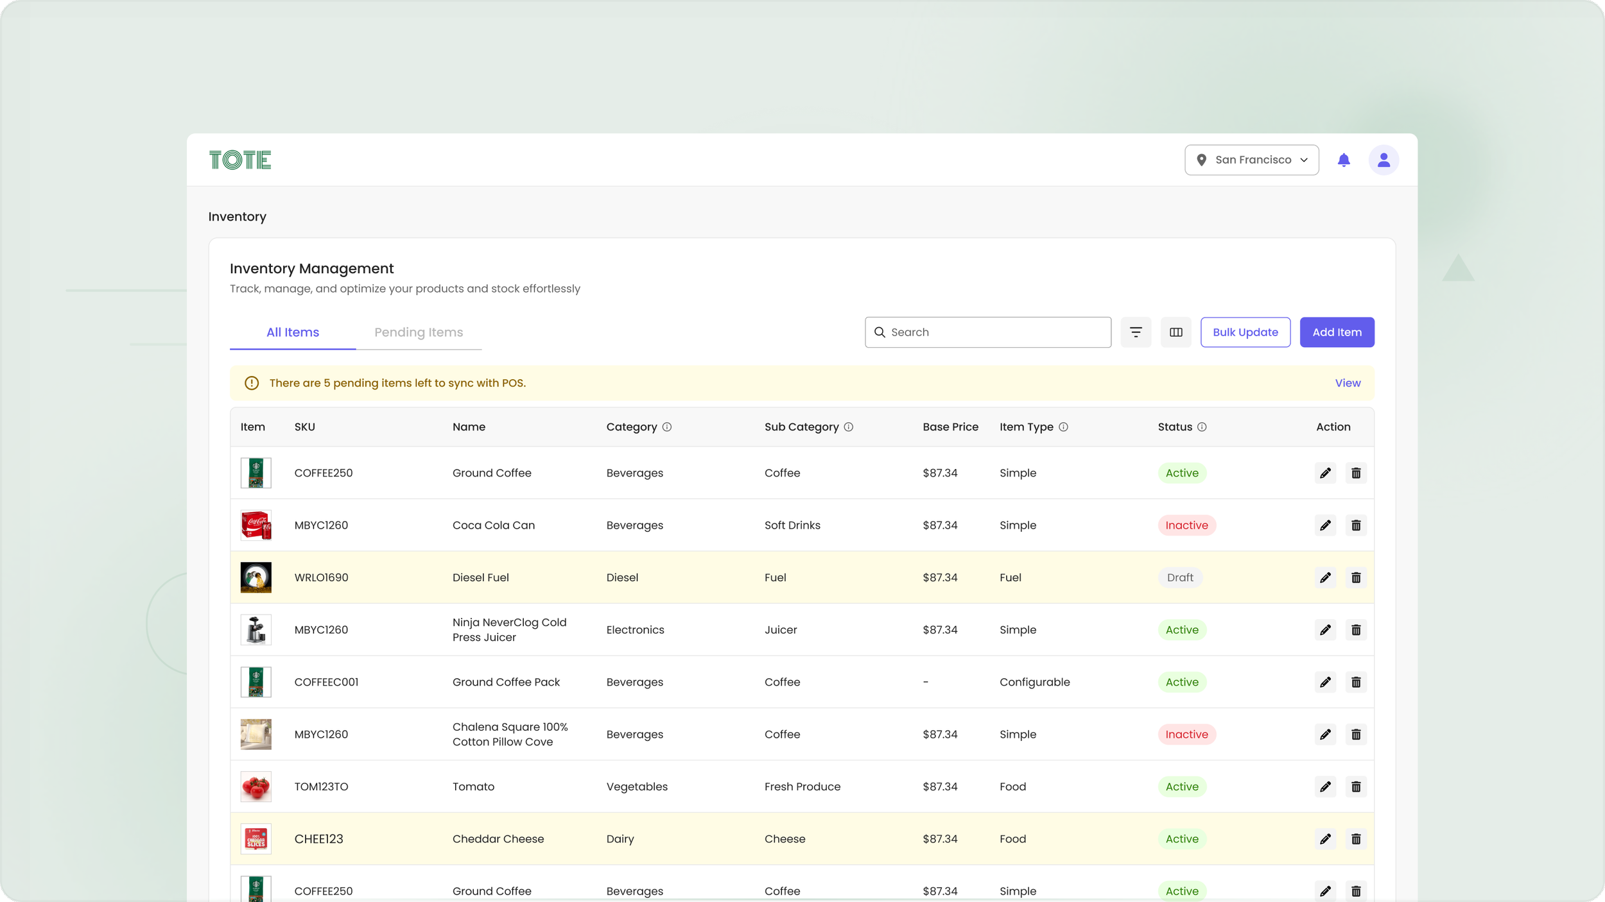The width and height of the screenshot is (1605, 902).
Task: Select the All Items tab
Action: click(x=293, y=332)
